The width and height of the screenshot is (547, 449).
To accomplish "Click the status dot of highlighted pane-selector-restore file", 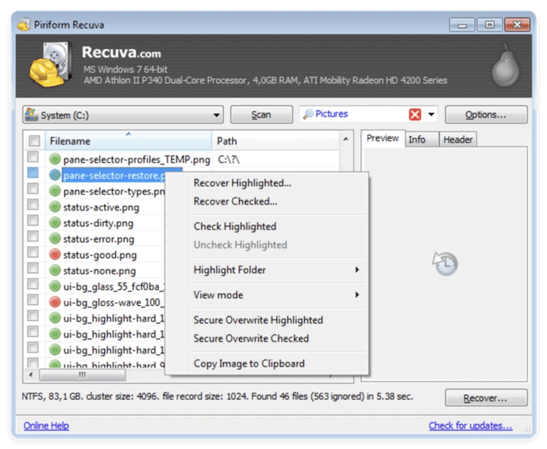I will click(55, 175).
